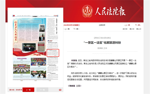
Task: Go to previous issue 上一期
Action: click(127, 25)
